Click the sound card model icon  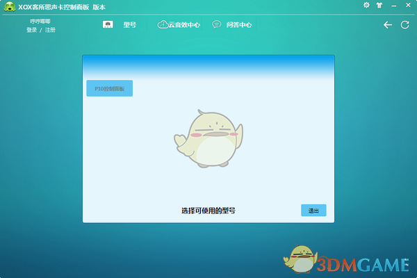click(x=108, y=24)
